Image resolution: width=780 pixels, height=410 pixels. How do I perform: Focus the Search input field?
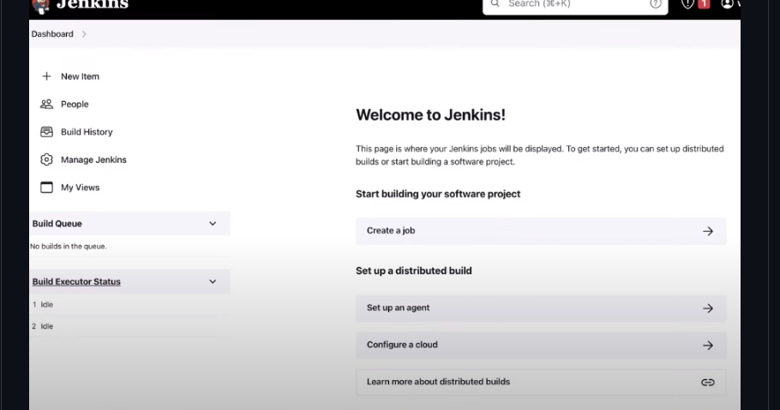(x=575, y=4)
